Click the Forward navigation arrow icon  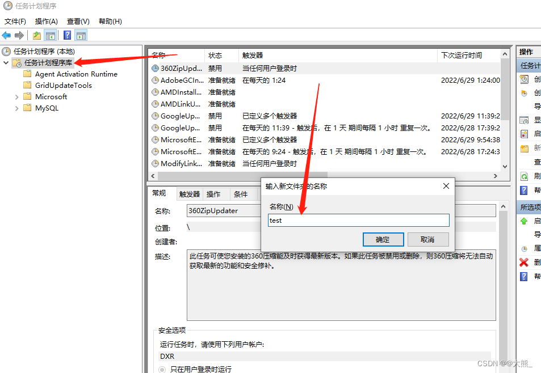(19, 35)
